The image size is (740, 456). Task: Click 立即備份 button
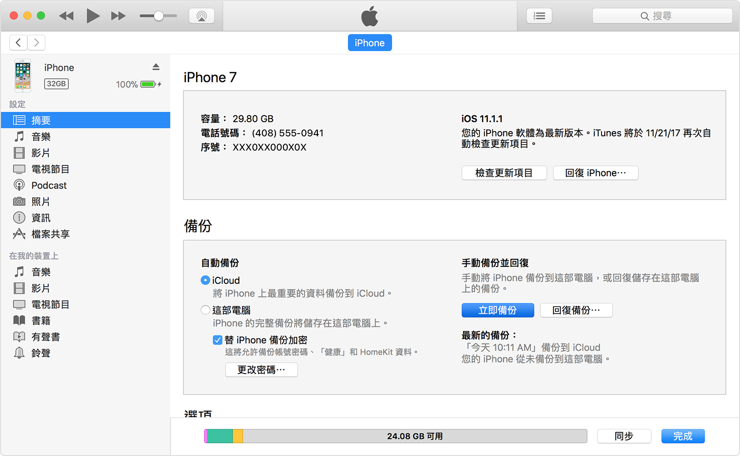498,310
